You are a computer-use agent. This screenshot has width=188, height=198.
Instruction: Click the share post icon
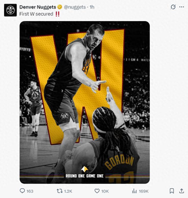click(x=182, y=191)
